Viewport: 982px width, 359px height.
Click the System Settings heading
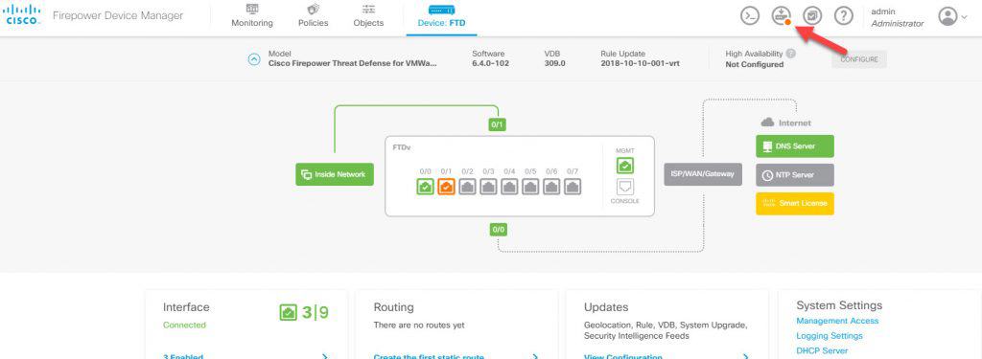[839, 305]
